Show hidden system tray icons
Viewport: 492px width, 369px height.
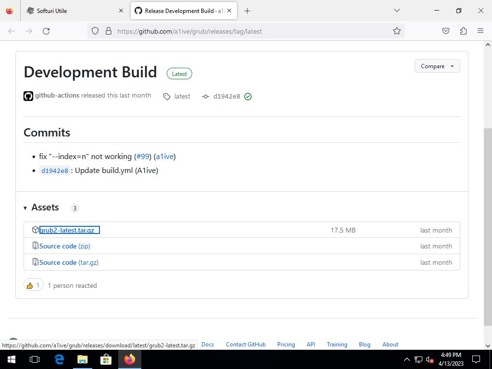pyautogui.click(x=406, y=359)
